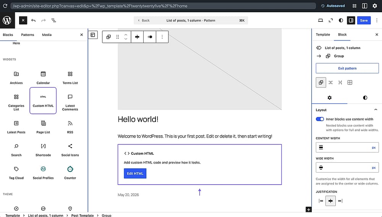Open the device preview (View) icon
This screenshot has width=382, height=217.
pos(320,21)
